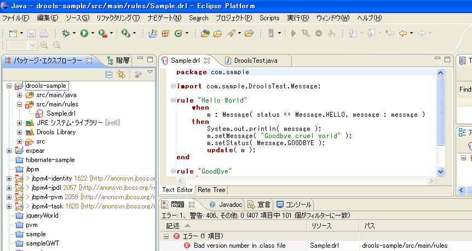This screenshot has height=251, width=472.
Task: Collapse the エラー (1 項目) group
Action: pos(166,236)
